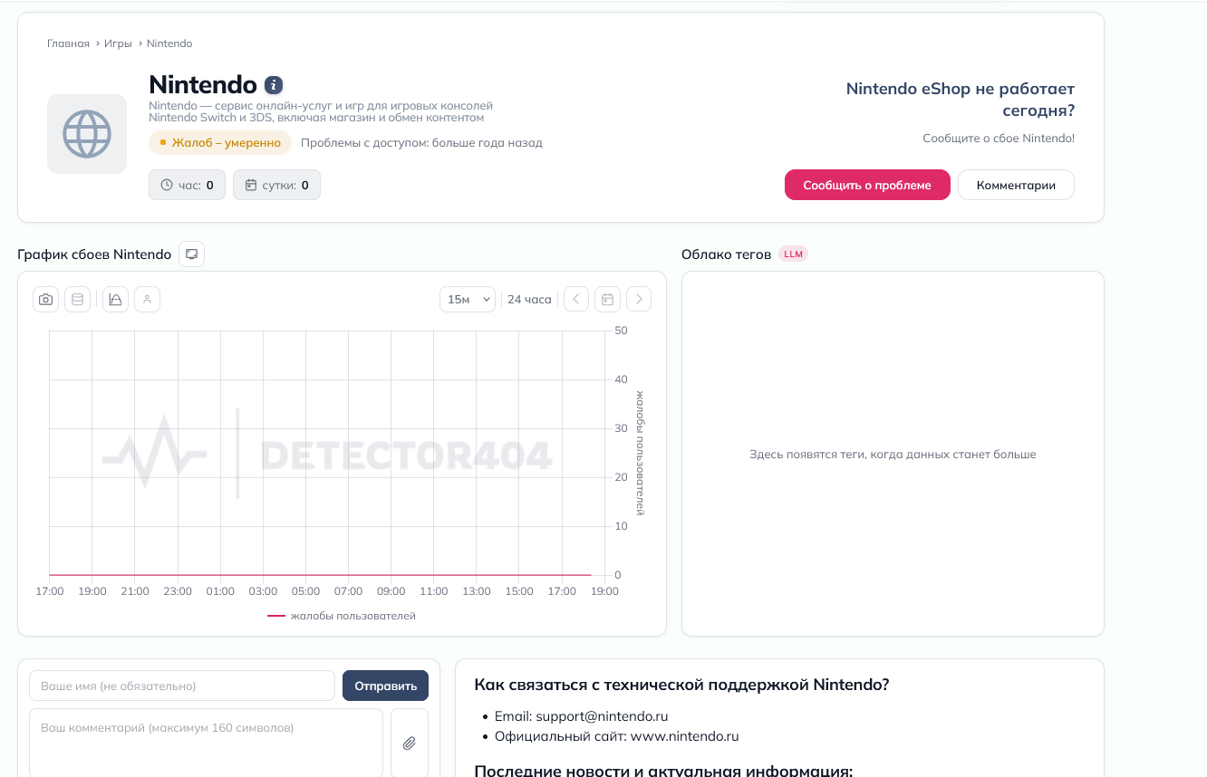Go to the previous period with left arrow
Screen dimensions: 1207x777
coord(576,299)
